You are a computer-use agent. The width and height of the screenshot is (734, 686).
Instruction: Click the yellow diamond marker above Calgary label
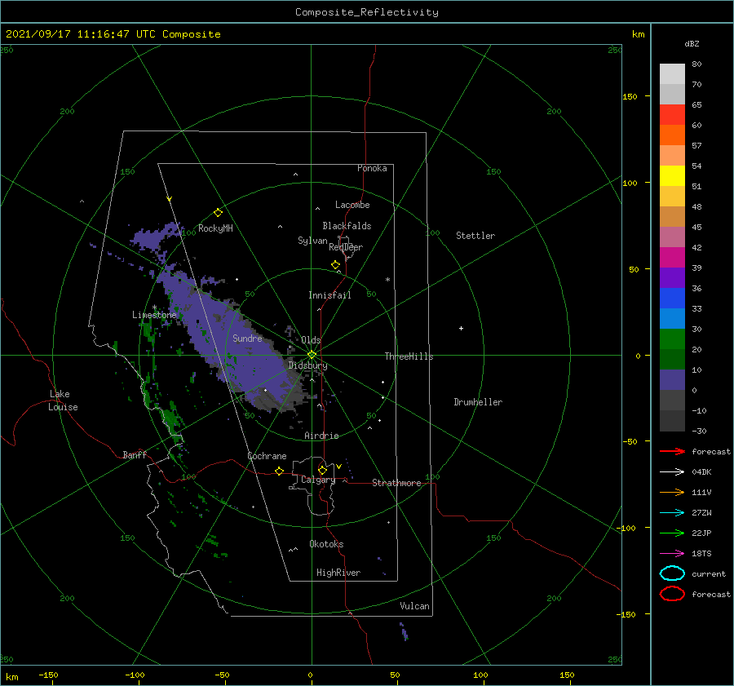click(x=322, y=470)
